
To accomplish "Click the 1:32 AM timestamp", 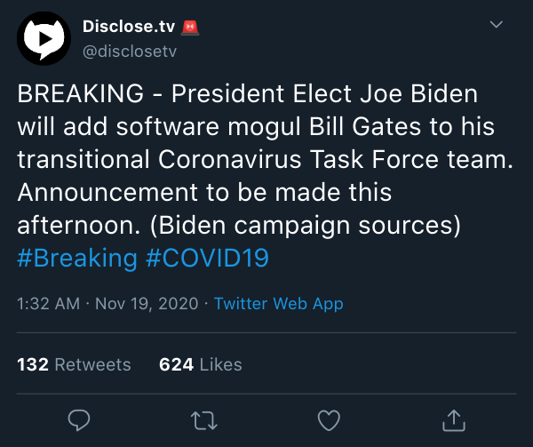I will point(49,304).
